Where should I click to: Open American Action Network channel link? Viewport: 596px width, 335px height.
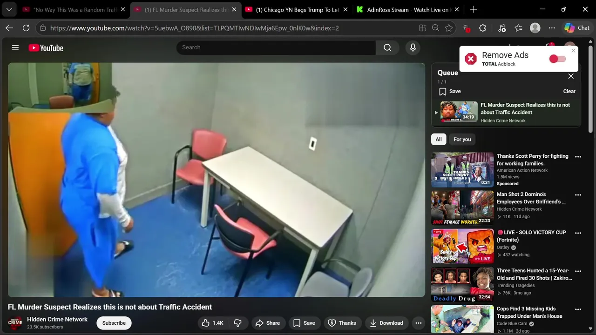tap(522, 170)
